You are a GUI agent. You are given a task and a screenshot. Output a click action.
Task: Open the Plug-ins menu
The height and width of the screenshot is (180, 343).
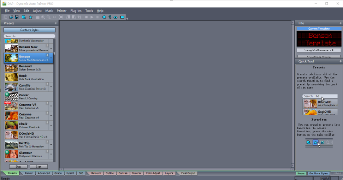(76, 11)
